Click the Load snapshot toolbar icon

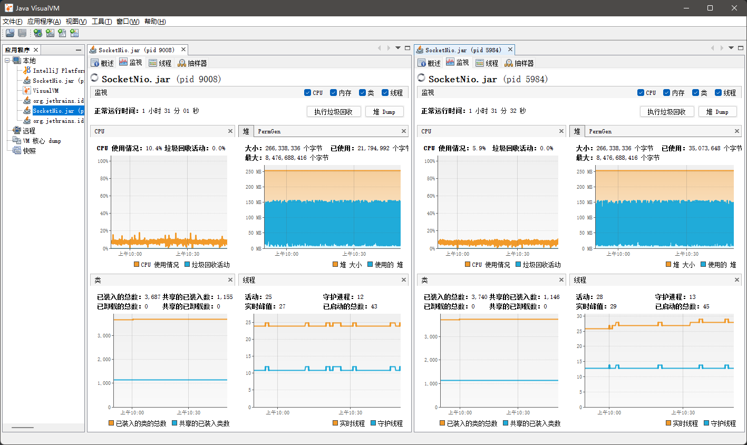pos(9,33)
